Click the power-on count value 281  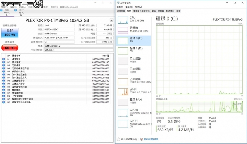point(105,38)
